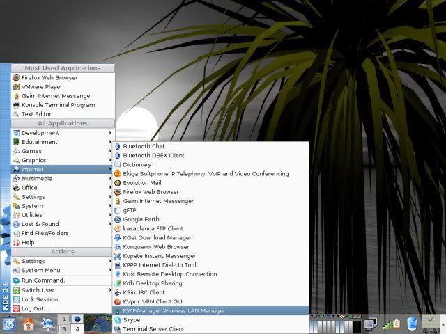Open kasablanca FTP Client
Viewport: 446px width, 334px height.
[x=210, y=228]
